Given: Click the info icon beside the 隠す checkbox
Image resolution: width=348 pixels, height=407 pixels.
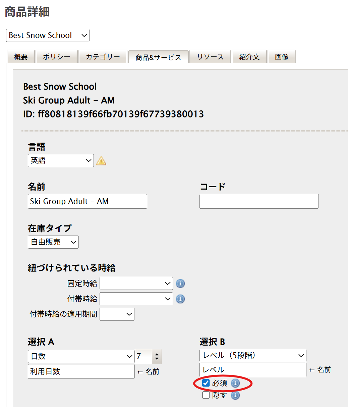Looking at the screenshot, I should 235,396.
